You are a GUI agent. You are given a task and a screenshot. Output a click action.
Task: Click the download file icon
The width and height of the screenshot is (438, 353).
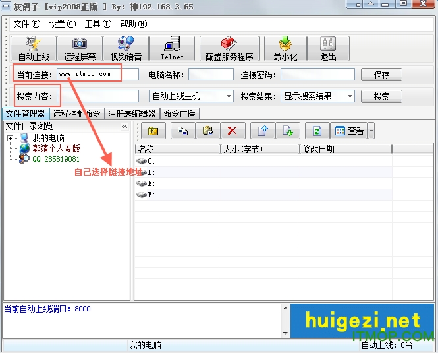(288, 131)
